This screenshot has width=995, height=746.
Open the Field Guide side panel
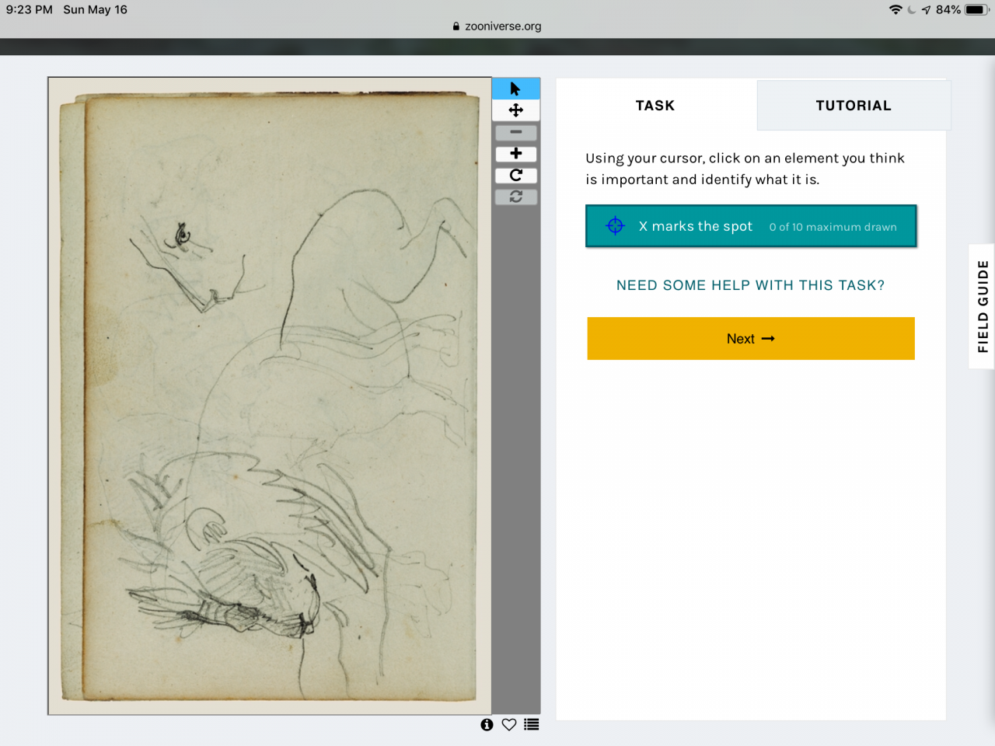pos(983,306)
